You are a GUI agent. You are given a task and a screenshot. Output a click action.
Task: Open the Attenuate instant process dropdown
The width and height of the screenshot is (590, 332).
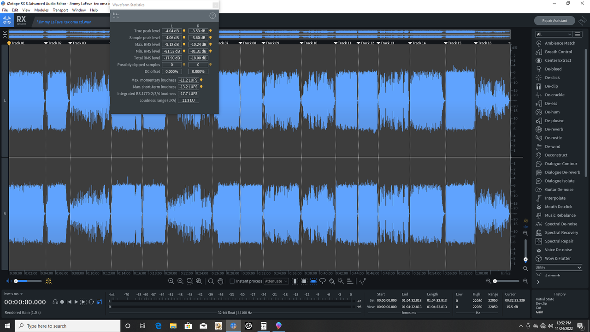[x=276, y=281]
